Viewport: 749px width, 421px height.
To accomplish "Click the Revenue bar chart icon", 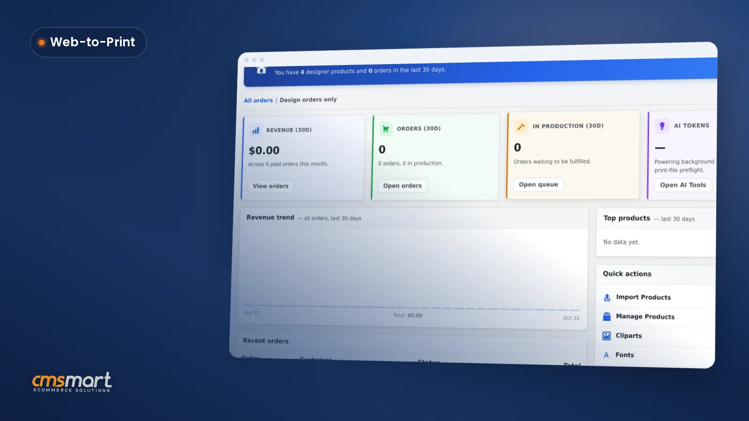I will coord(256,131).
